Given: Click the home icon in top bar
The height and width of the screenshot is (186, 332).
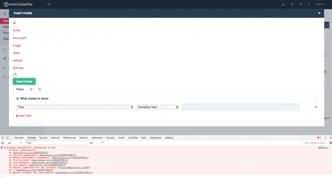Looking at the screenshot, I should tap(292, 4).
